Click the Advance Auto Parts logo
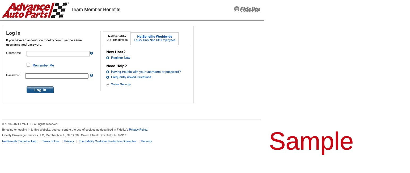 click(x=35, y=10)
